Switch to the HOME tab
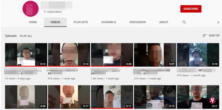This screenshot has width=222, height=110. pos(33,22)
